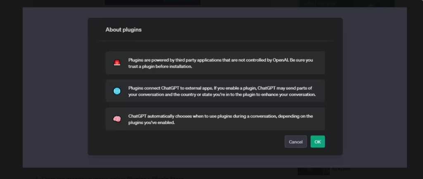The height and width of the screenshot is (179, 423).
Task: Click the red siren warning icon
Action: click(x=117, y=63)
